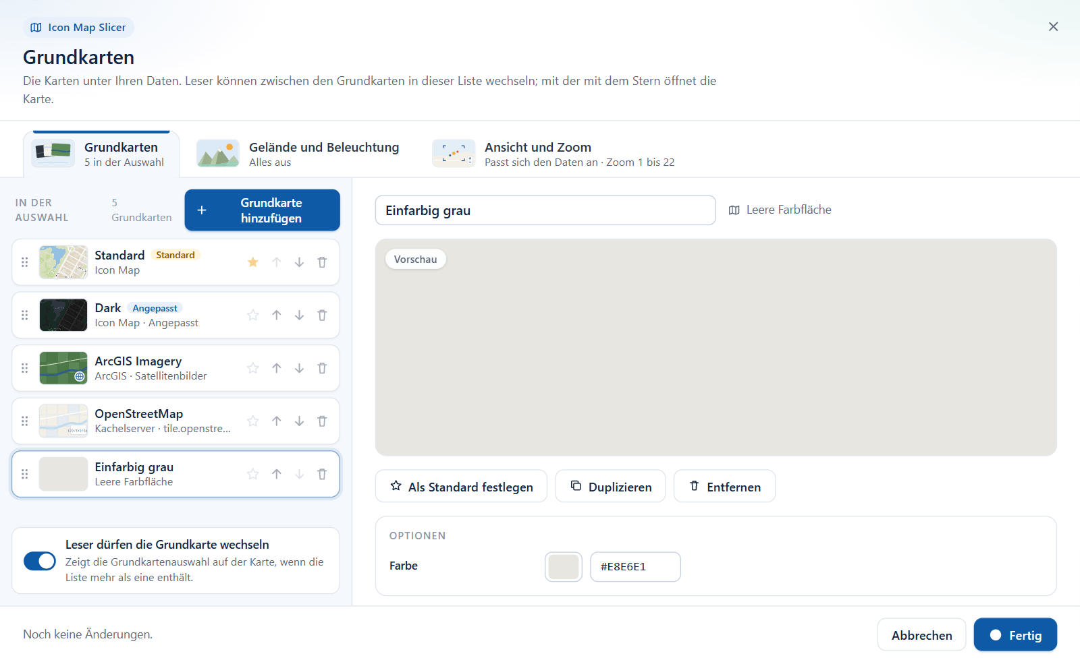
Task: Select the OpenStreetMap basemap thumbnail
Action: pos(63,421)
